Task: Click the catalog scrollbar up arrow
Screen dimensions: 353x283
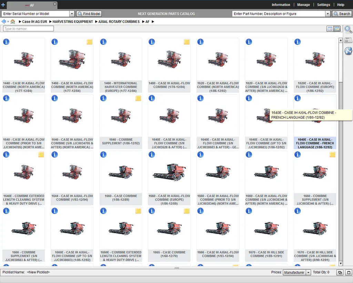Action: click(x=341, y=40)
